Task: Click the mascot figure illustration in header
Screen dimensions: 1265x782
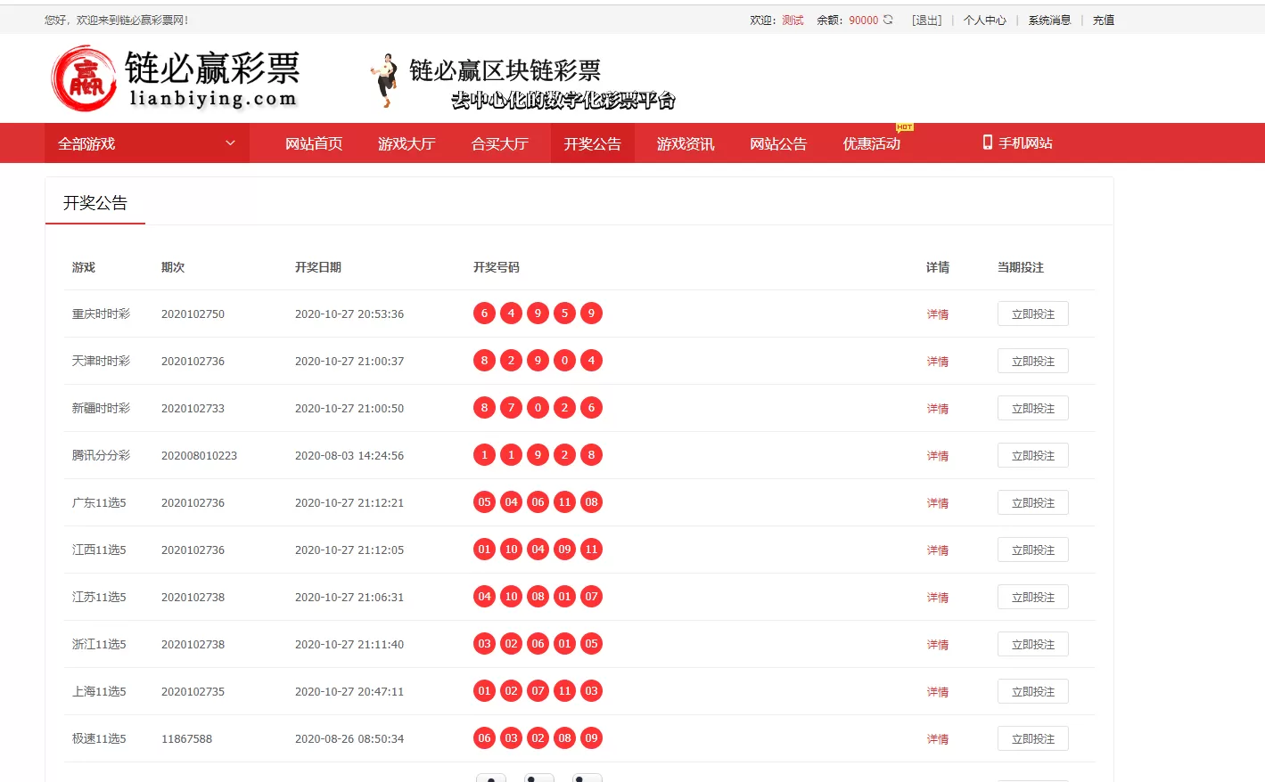Action: [x=382, y=80]
